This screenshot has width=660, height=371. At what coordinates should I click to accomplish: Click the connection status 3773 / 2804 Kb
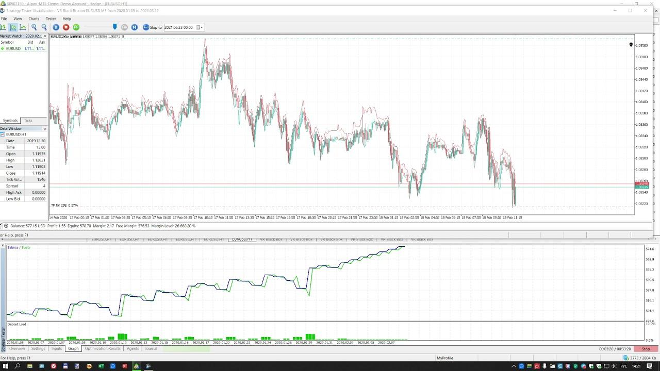point(641,358)
